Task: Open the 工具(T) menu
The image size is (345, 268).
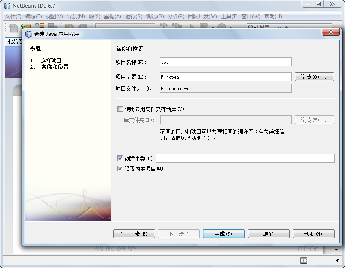Action: coord(229,16)
